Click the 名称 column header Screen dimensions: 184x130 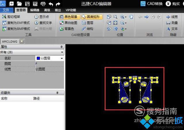(4, 98)
